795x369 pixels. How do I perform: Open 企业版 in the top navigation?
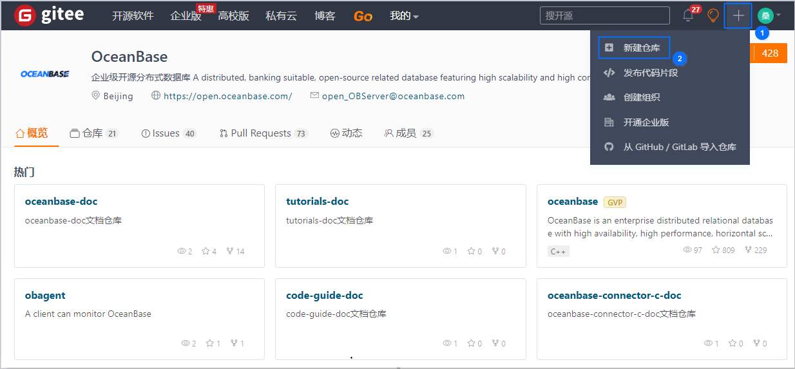[186, 15]
